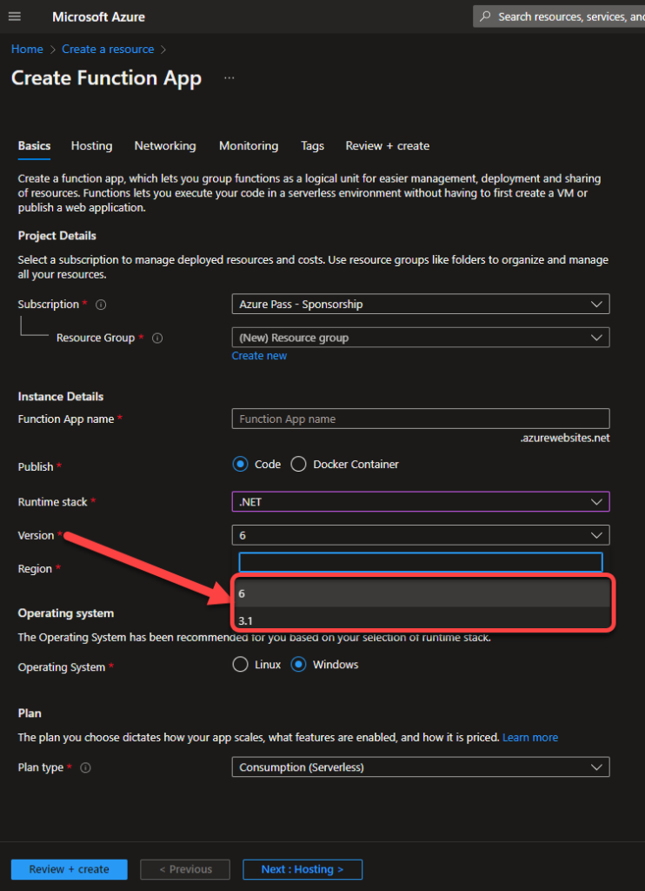Open the Plan type dropdown

coord(421,767)
